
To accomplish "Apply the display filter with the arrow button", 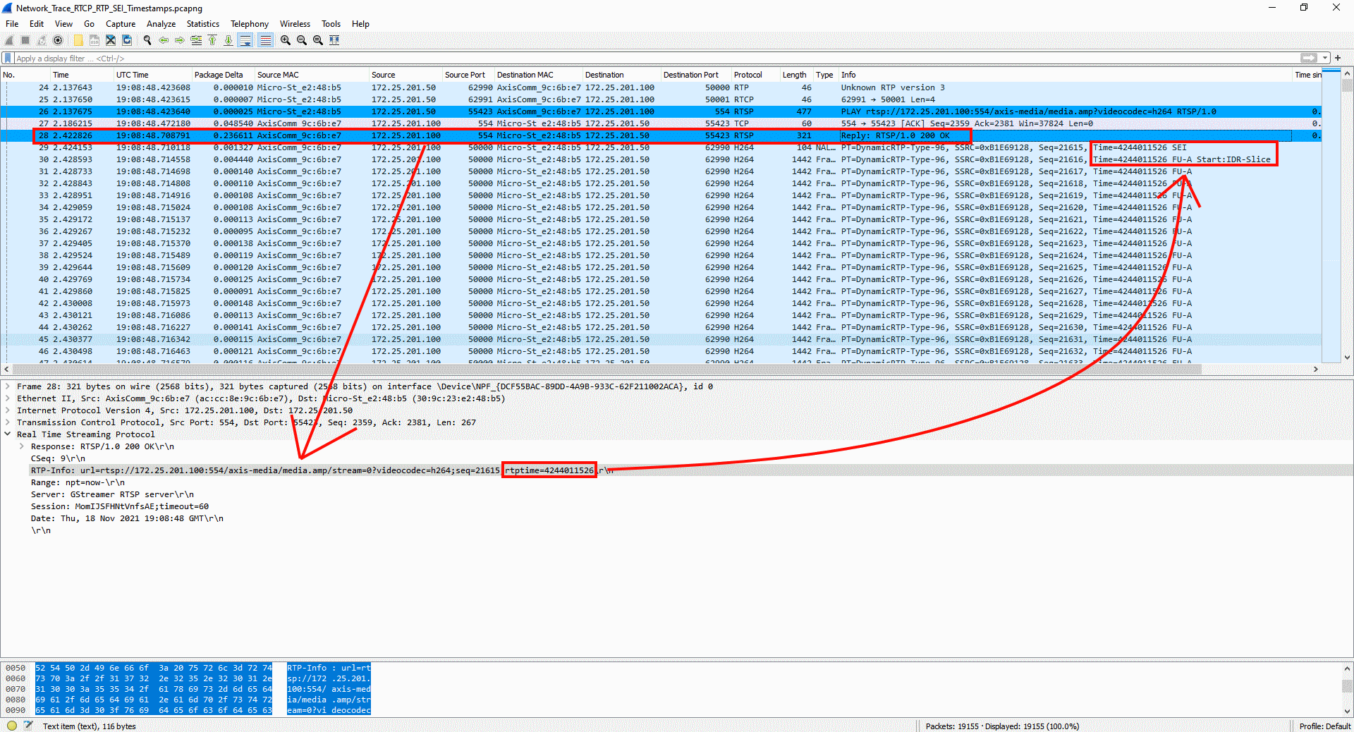I will click(x=1308, y=58).
